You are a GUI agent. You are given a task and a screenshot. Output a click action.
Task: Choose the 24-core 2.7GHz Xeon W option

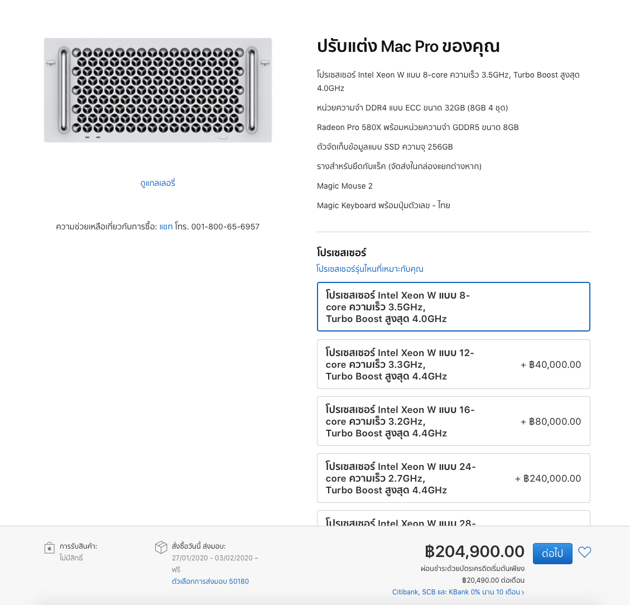453,478
